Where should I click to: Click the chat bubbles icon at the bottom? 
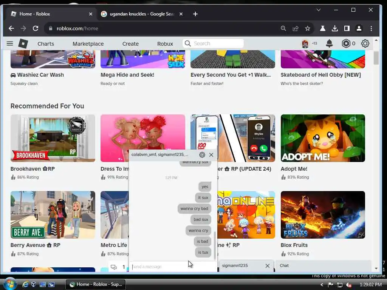pyautogui.click(x=113, y=267)
